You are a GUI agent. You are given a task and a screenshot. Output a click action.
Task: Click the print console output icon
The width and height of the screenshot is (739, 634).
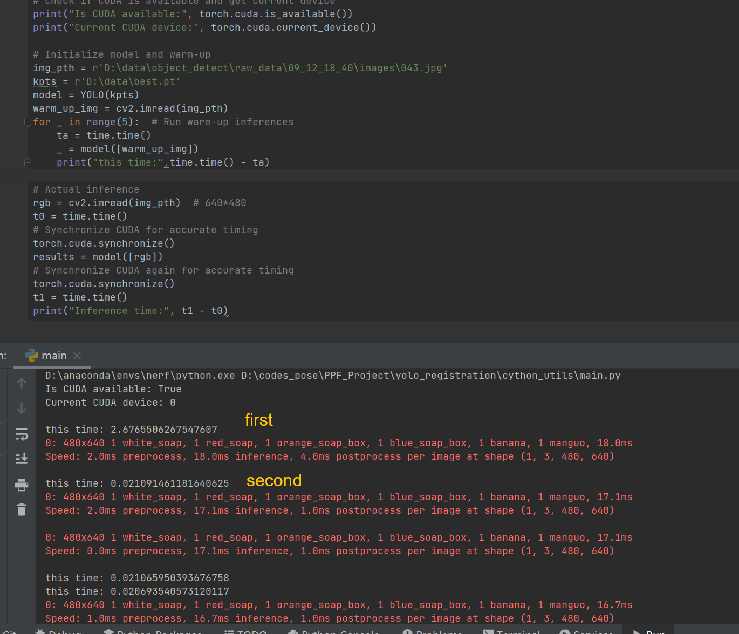pyautogui.click(x=22, y=484)
